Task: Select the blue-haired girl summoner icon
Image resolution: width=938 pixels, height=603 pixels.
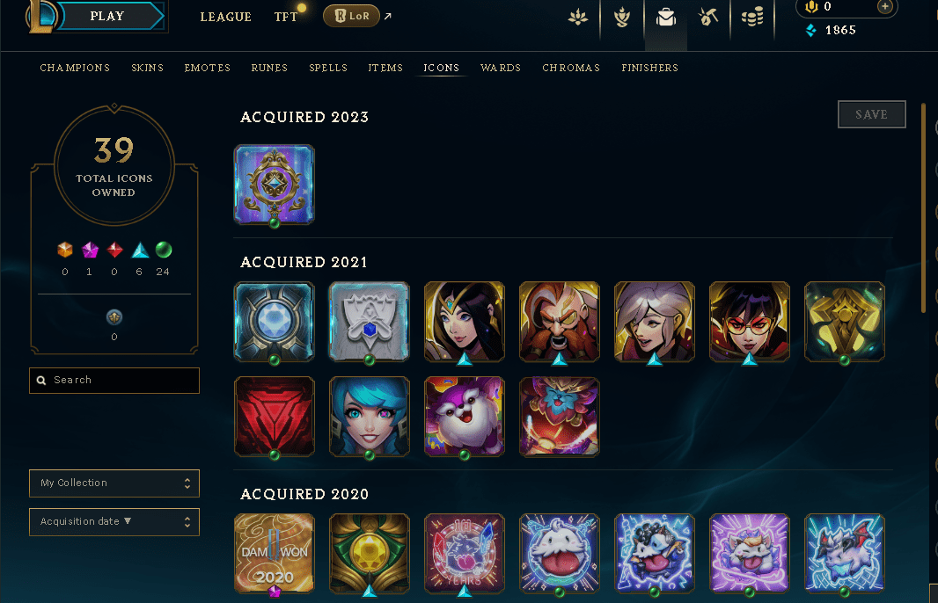Action: click(x=370, y=417)
